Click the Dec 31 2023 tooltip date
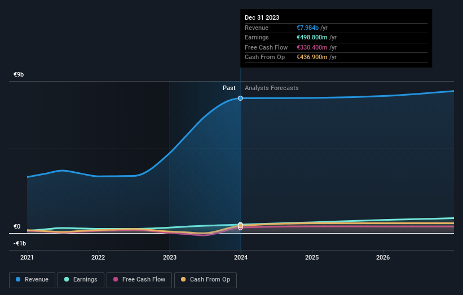This screenshot has height=295, width=463. pos(262,17)
